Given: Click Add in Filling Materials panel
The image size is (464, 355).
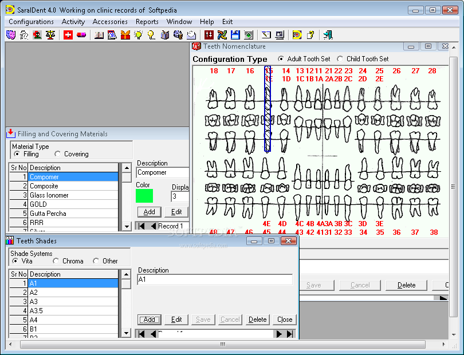Looking at the screenshot, I should (x=150, y=212).
